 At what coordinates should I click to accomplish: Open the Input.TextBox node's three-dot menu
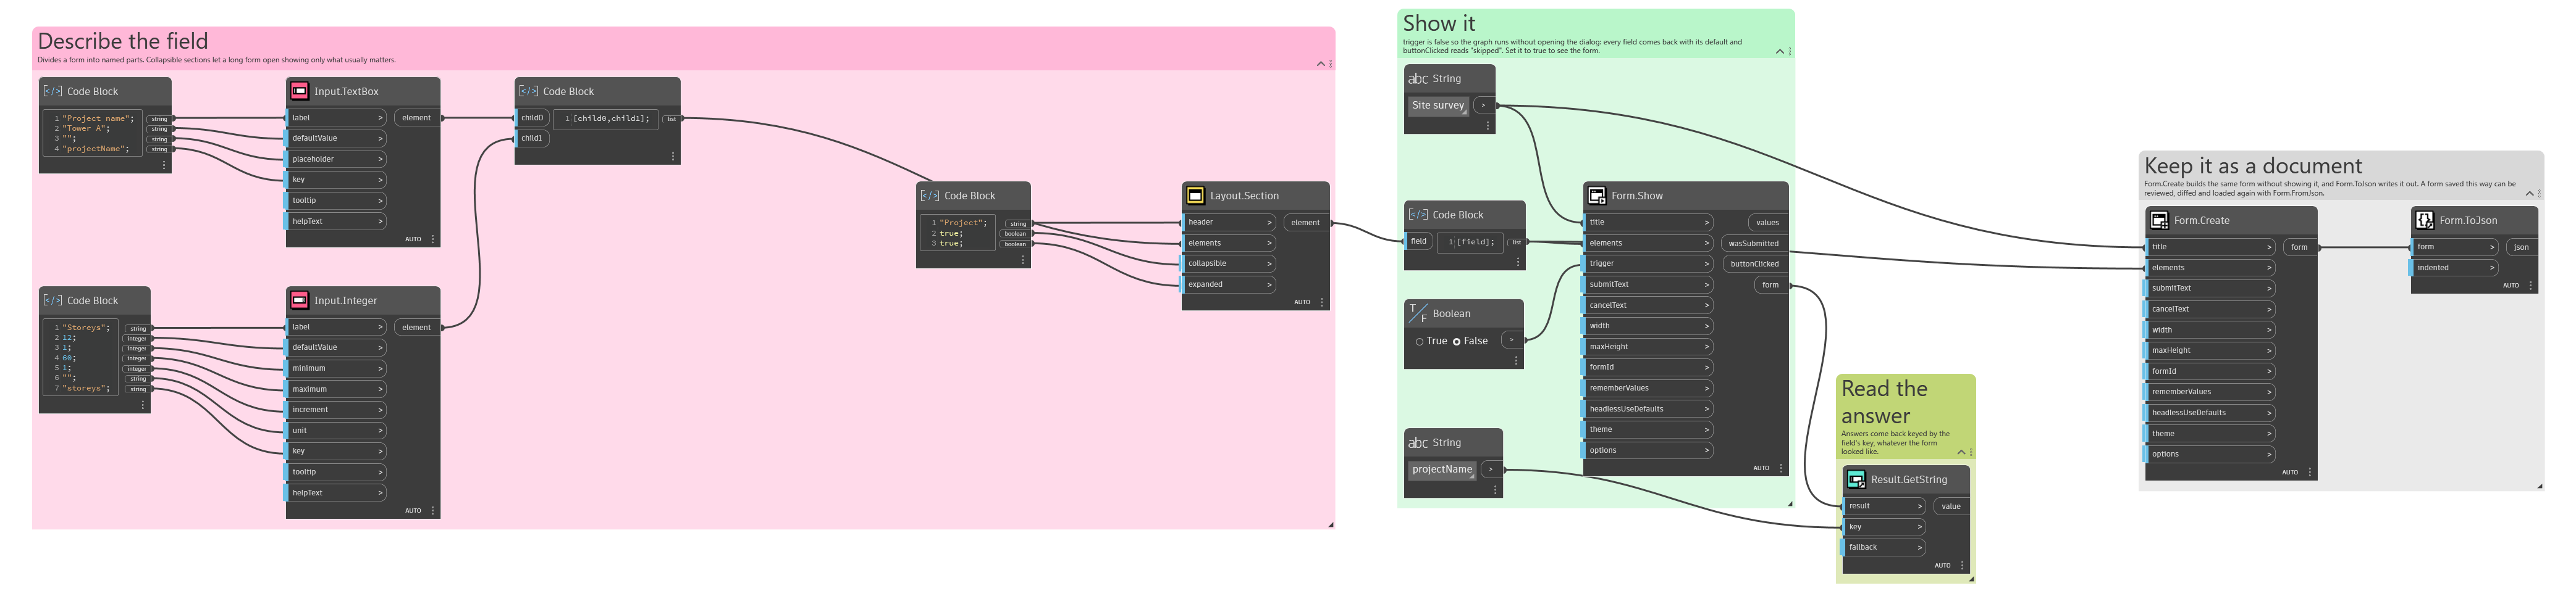433,239
